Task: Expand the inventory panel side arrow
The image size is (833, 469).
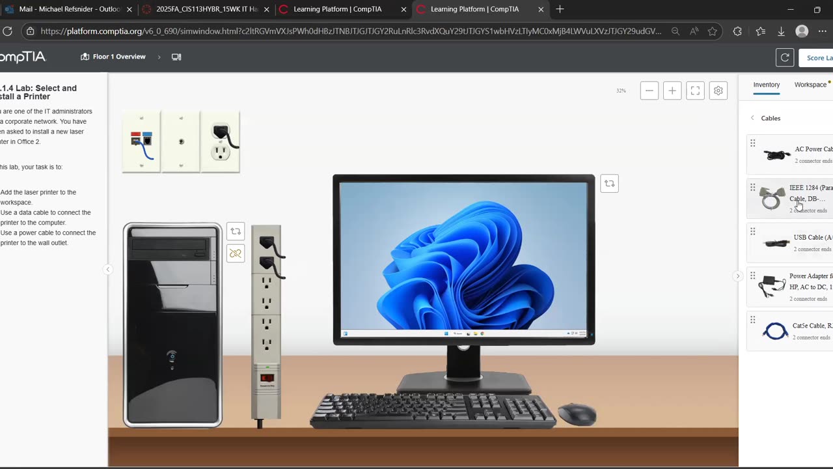Action: (x=737, y=276)
